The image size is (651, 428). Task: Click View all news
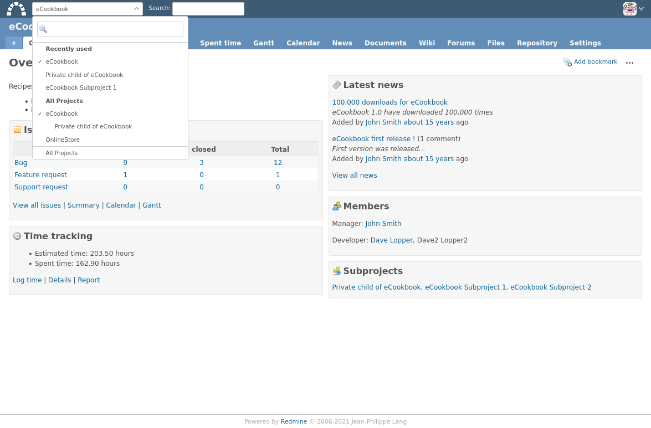click(355, 176)
